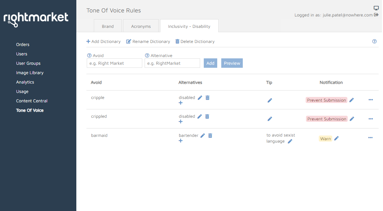Image resolution: width=383 pixels, height=211 pixels.
Task: Open the page help question mark icon
Action: (374, 42)
